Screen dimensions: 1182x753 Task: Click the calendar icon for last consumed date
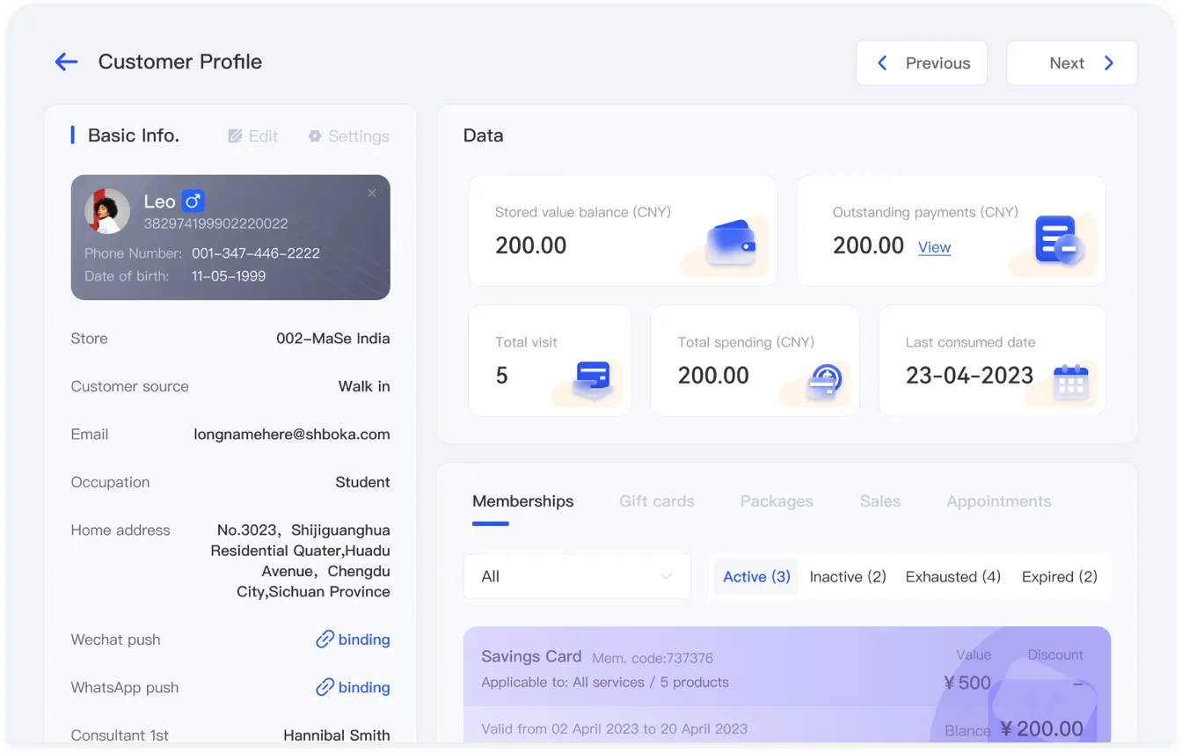pos(1070,382)
